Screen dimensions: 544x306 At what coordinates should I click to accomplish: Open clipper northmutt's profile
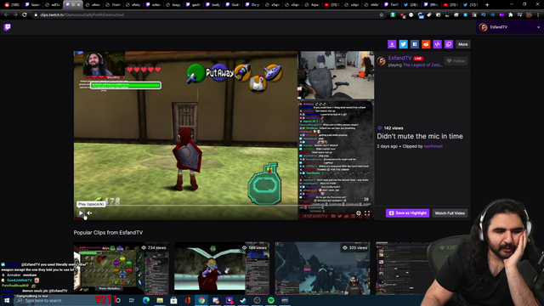[433, 146]
